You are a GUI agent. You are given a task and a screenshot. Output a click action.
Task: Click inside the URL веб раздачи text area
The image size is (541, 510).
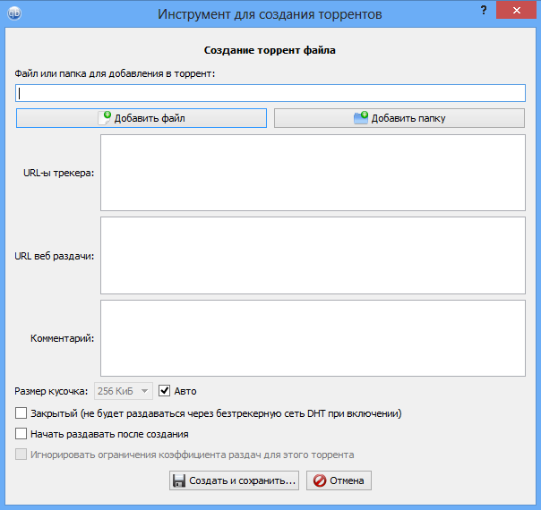tap(313, 255)
